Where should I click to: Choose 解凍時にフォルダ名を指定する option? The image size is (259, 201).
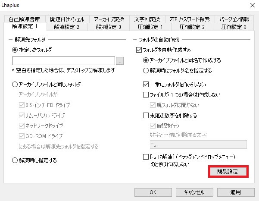pyautogui.click(x=146, y=71)
